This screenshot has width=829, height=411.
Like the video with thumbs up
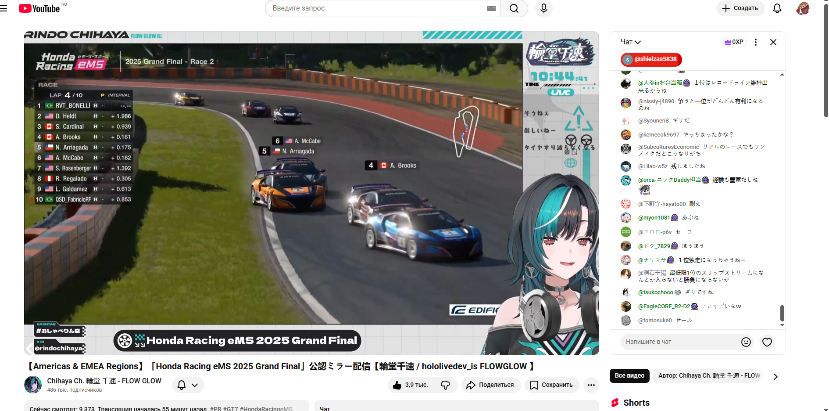[x=411, y=385]
